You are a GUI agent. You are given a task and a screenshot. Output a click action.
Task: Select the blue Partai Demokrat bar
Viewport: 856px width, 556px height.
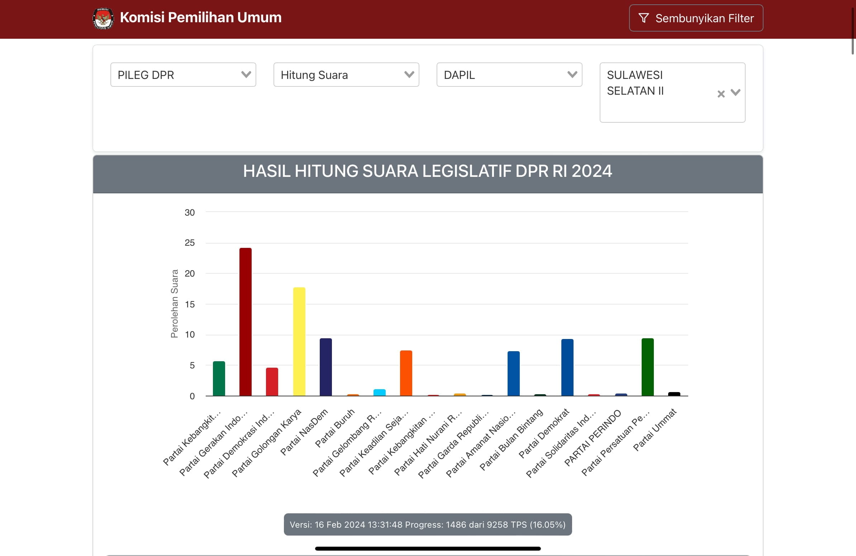point(567,367)
